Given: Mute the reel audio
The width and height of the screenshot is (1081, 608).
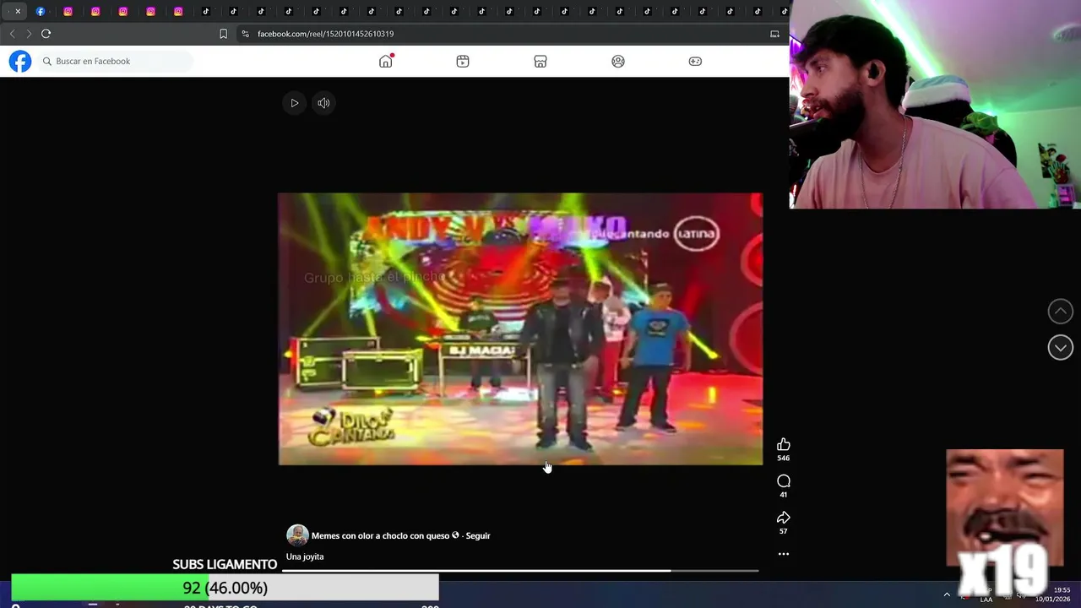Looking at the screenshot, I should [x=323, y=103].
